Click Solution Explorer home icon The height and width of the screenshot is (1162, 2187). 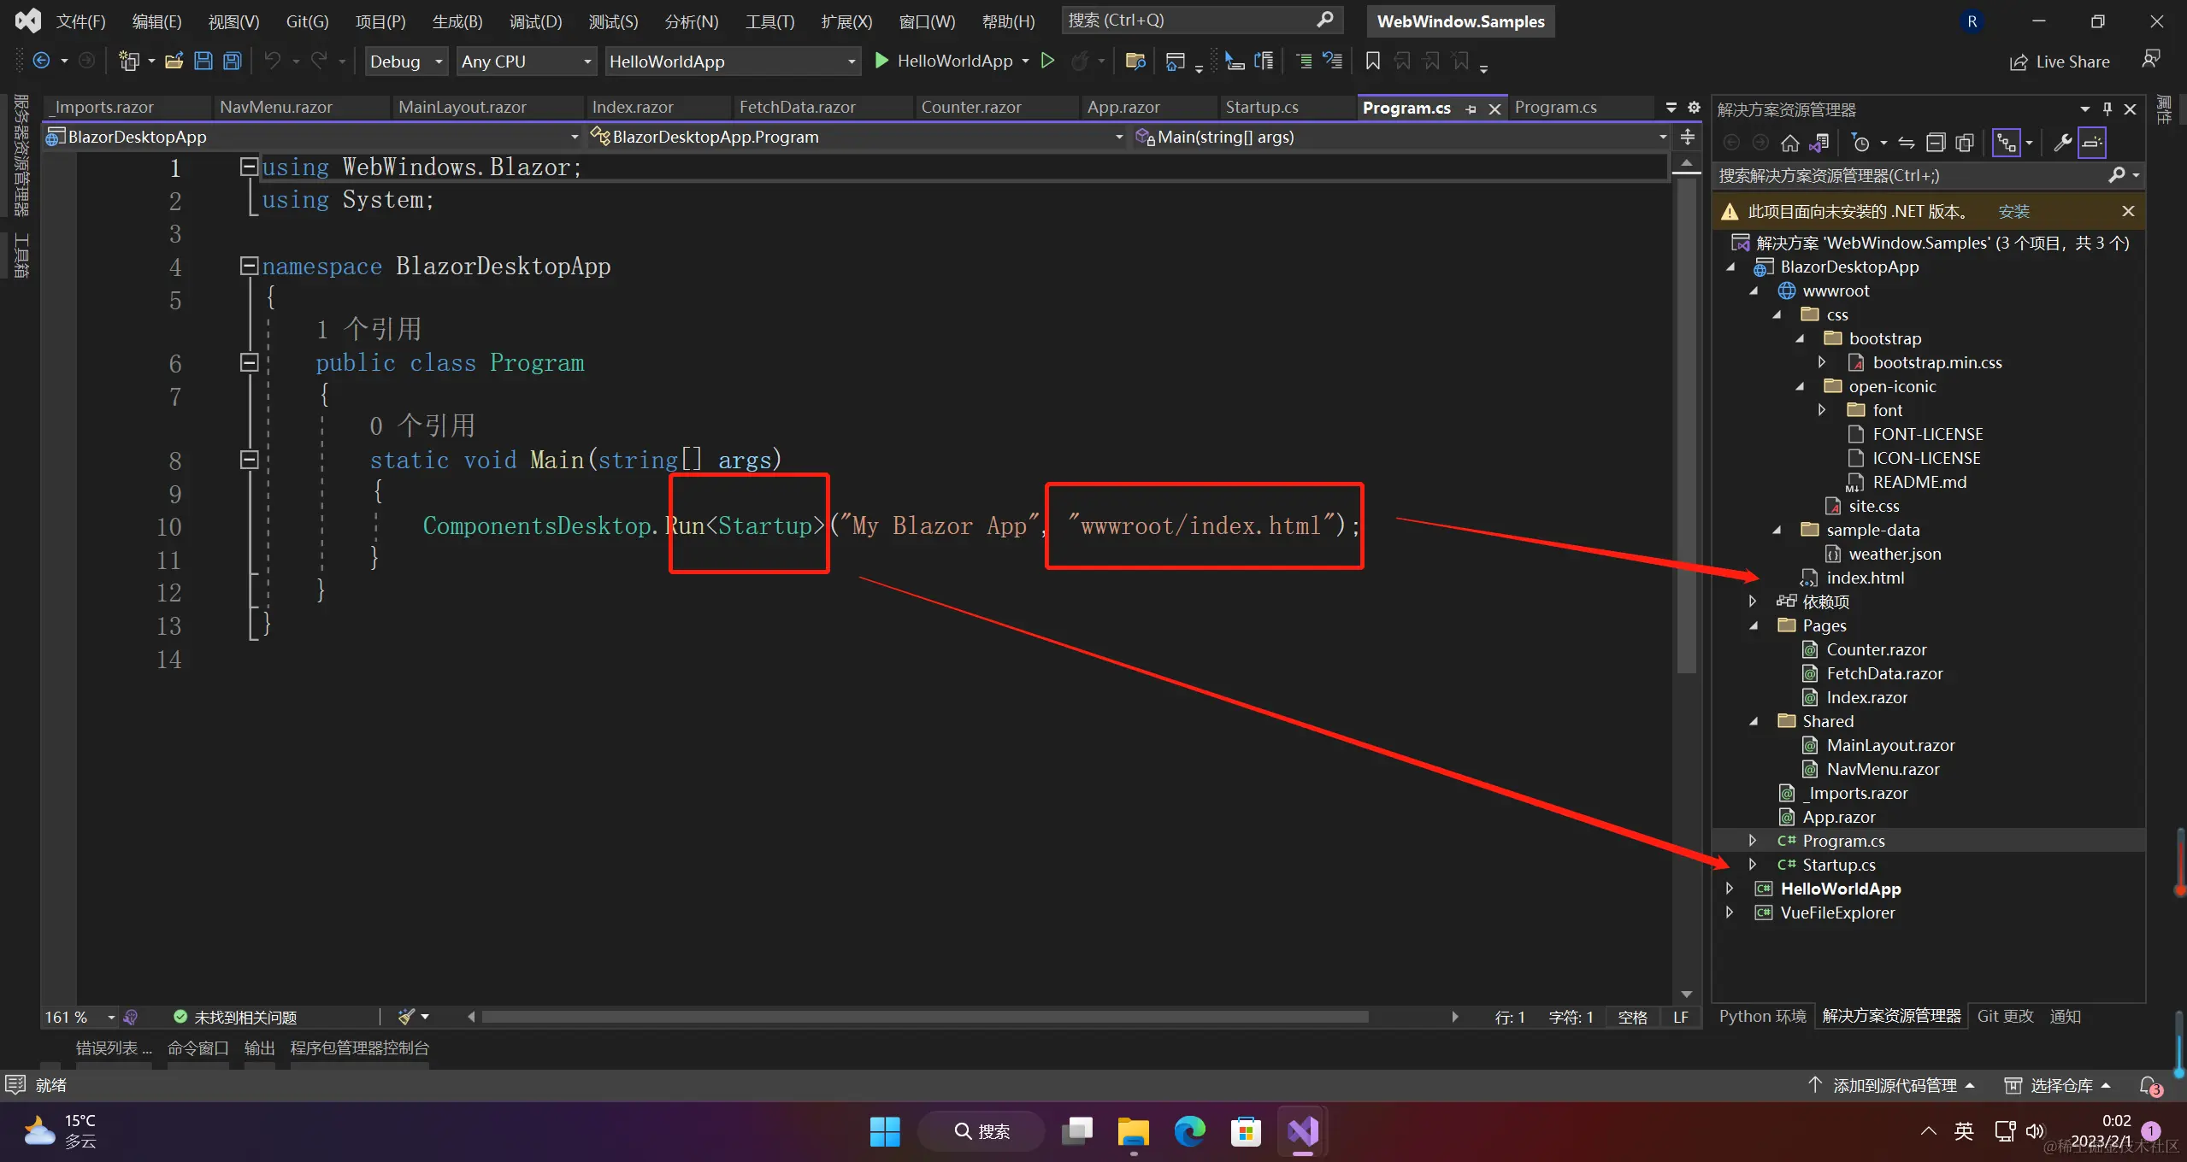1789,143
